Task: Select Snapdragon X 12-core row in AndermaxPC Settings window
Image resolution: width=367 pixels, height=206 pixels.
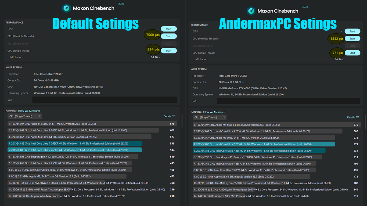Action: point(276,157)
